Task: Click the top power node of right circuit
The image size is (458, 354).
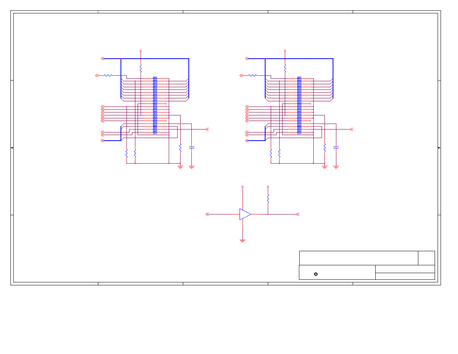Action: 285,51
